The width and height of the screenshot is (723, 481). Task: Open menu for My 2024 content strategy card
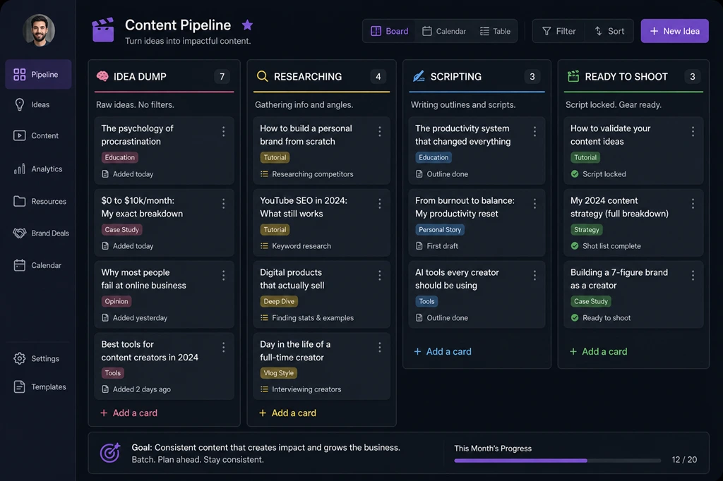[x=693, y=203]
